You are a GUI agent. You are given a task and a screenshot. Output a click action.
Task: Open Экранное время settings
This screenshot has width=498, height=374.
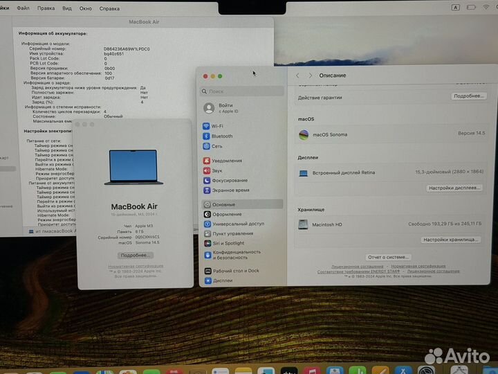pos(226,190)
